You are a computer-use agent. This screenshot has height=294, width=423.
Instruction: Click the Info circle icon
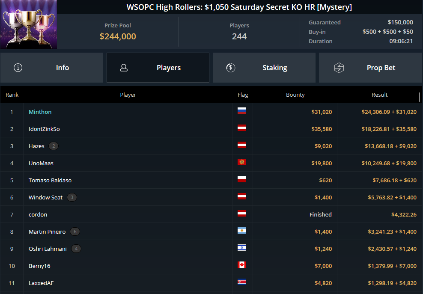(18, 67)
